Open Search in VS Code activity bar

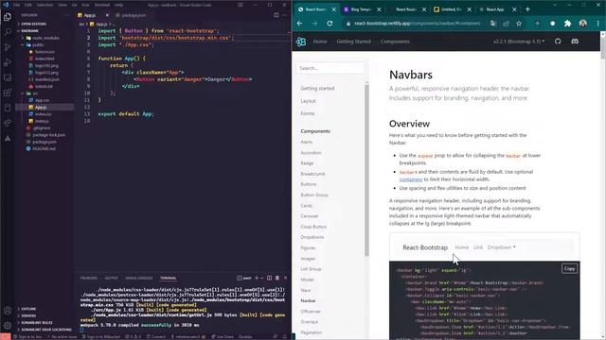(x=8, y=32)
